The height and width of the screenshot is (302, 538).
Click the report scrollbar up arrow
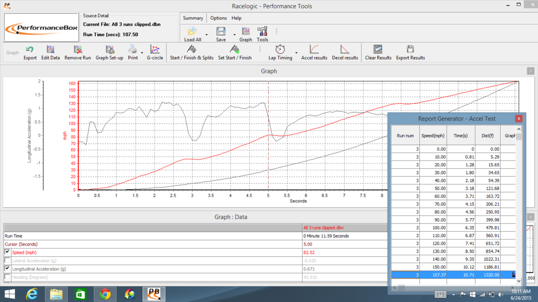[x=519, y=129]
